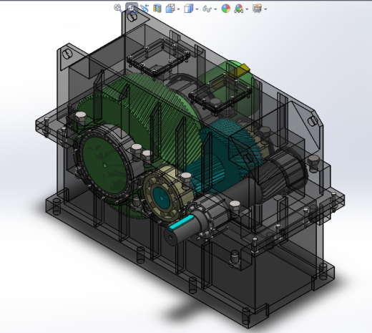Expand the Display Style dropdown arrow
Image resolution: width=372 pixels, height=333 pixels.
pyautogui.click(x=197, y=9)
